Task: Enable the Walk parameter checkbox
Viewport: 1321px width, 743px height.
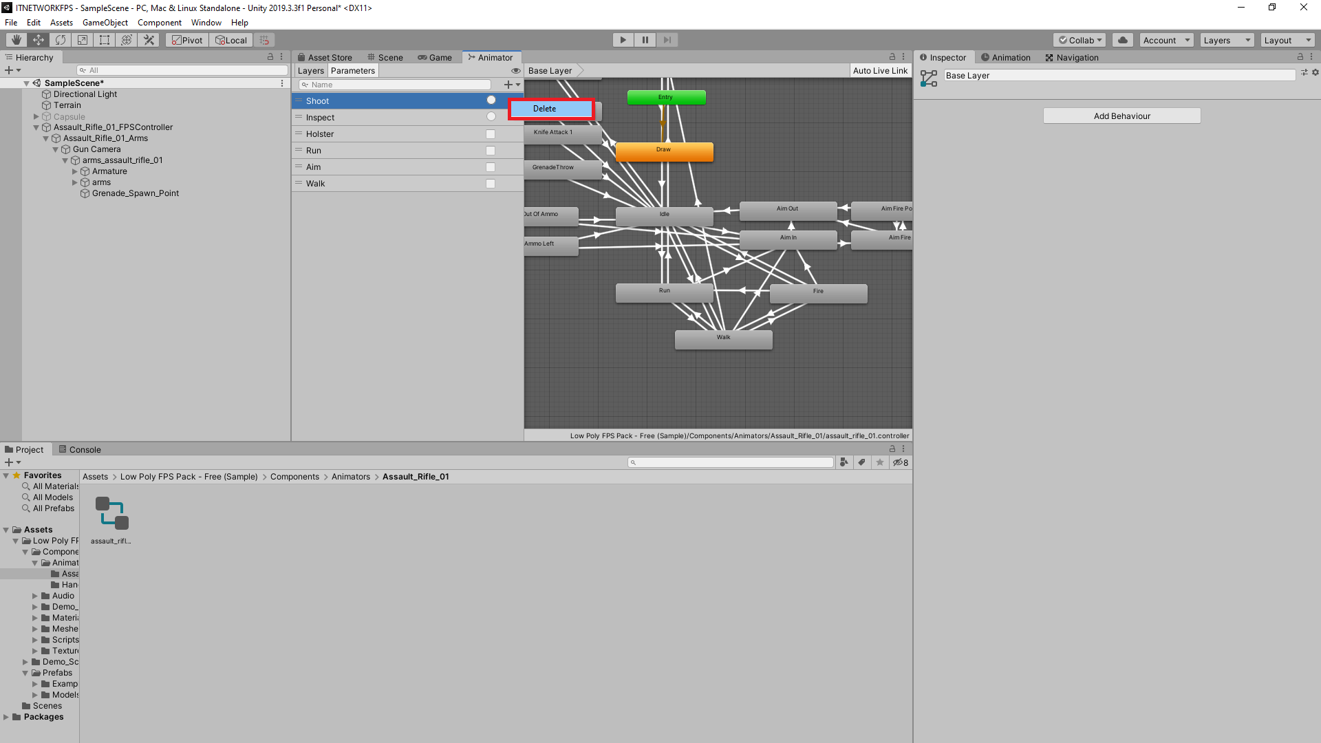Action: pyautogui.click(x=490, y=184)
